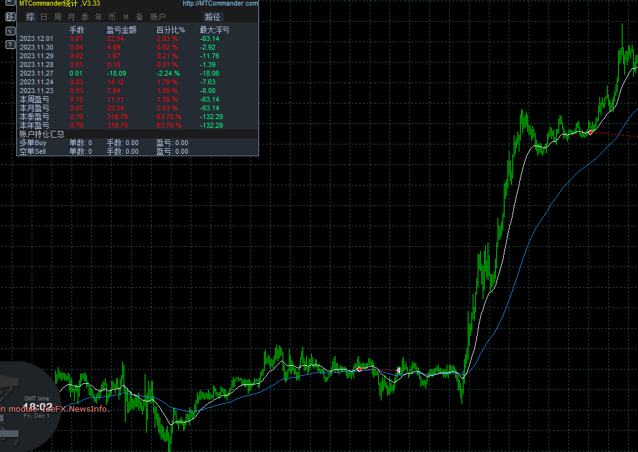Click the 百分比% column header
Screen dimensions: 638x452
point(170,30)
